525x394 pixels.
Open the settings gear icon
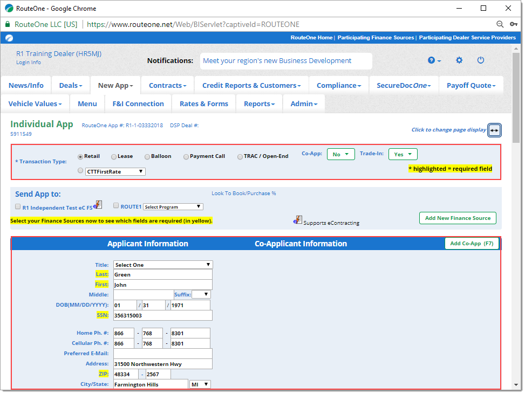(x=459, y=60)
